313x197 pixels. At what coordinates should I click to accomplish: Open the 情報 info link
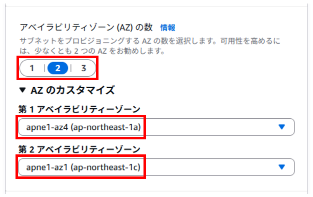[x=167, y=28]
